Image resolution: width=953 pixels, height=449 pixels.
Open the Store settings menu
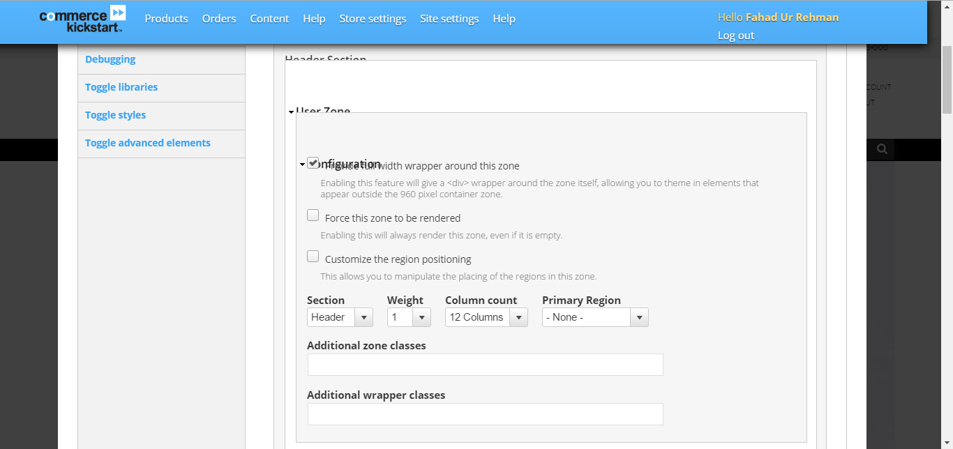373,19
